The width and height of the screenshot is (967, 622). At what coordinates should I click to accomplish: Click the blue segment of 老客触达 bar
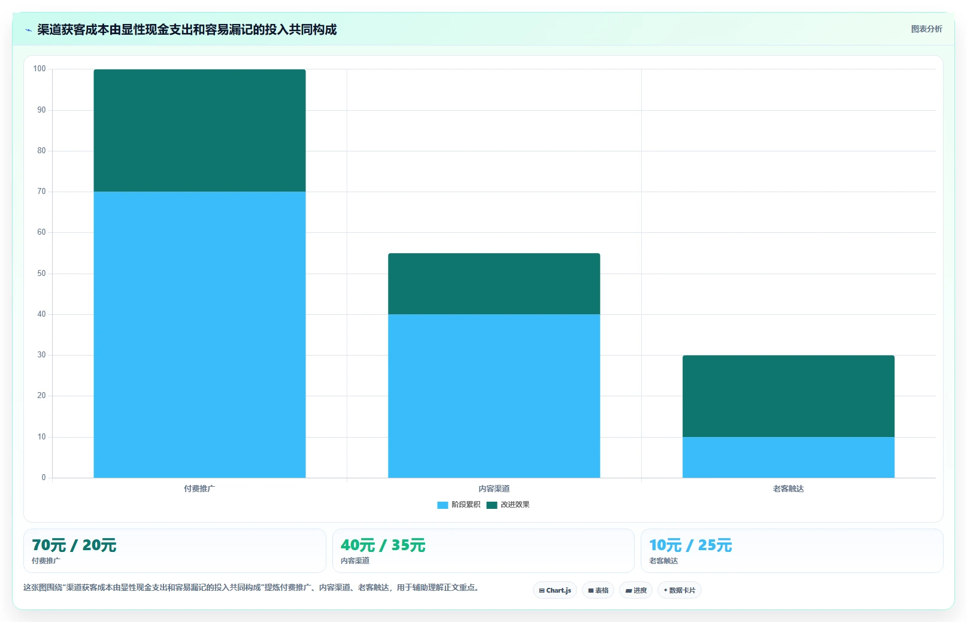789,457
